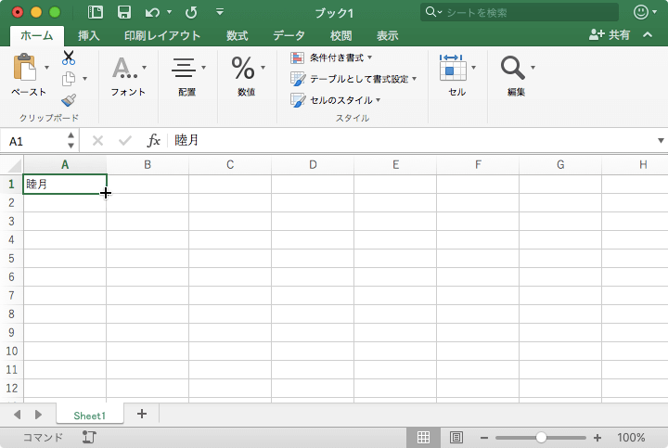This screenshot has height=448, width=668.
Task: Click the next sheet navigation arrow
Action: pyautogui.click(x=38, y=415)
